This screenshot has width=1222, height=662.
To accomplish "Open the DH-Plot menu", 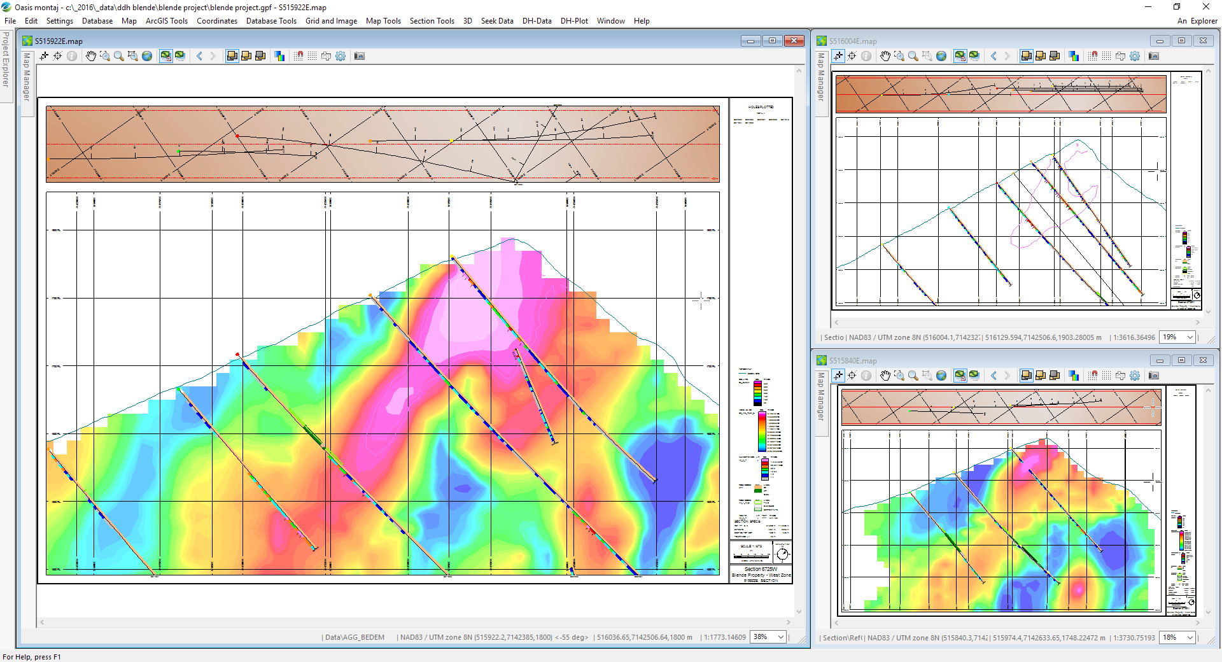I will point(573,21).
